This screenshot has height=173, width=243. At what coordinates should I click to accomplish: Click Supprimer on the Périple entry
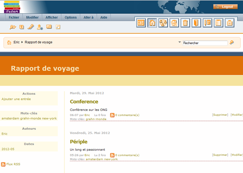click(220, 155)
